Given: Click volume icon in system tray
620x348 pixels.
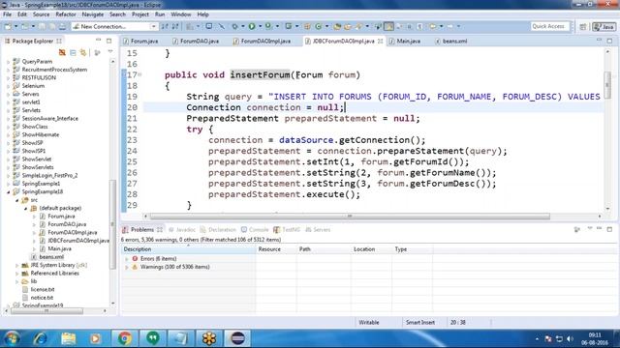Looking at the screenshot, I should pos(570,338).
